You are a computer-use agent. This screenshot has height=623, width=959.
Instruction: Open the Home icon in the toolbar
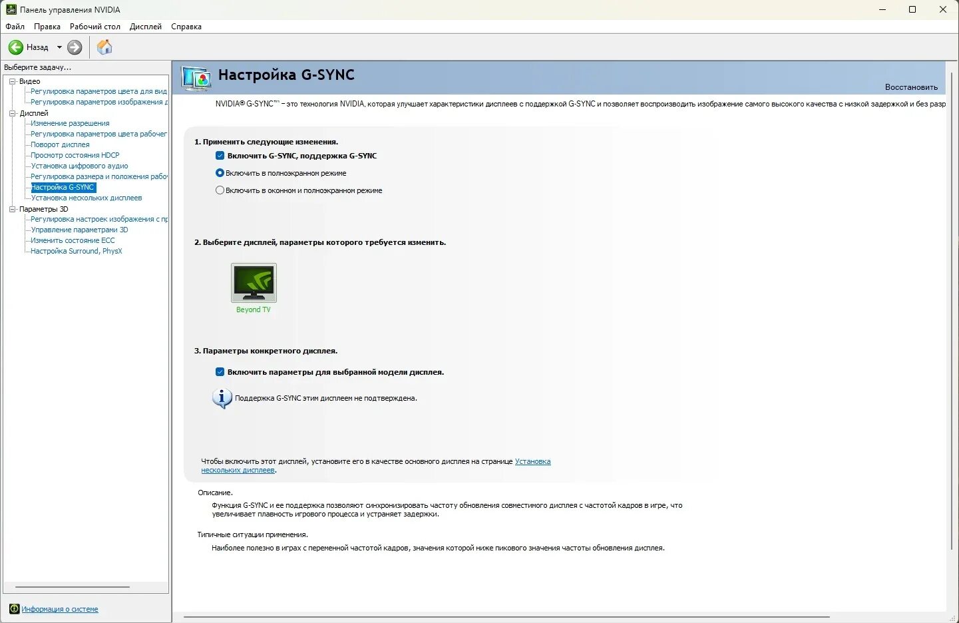tap(104, 47)
